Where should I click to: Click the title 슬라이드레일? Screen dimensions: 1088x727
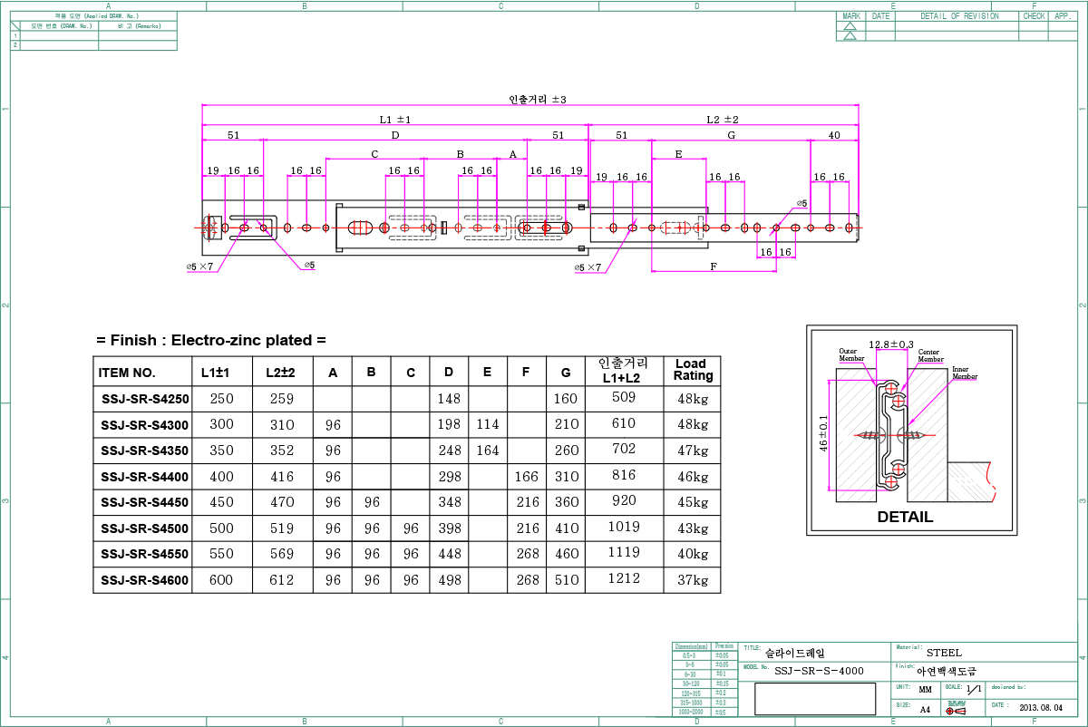coord(796,652)
